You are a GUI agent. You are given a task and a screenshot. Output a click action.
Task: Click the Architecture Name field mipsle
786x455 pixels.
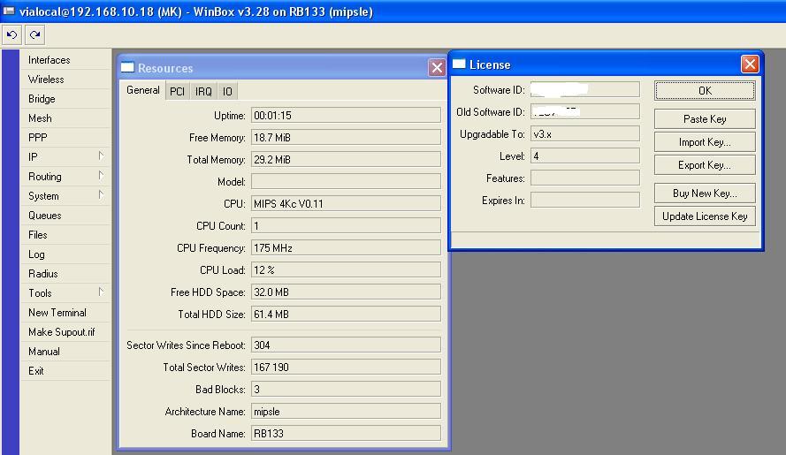point(346,411)
